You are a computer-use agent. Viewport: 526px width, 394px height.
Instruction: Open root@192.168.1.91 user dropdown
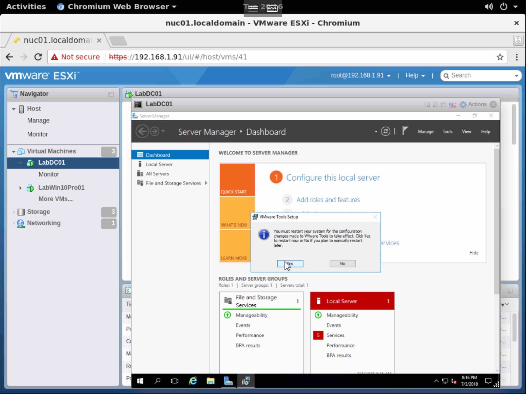click(361, 75)
